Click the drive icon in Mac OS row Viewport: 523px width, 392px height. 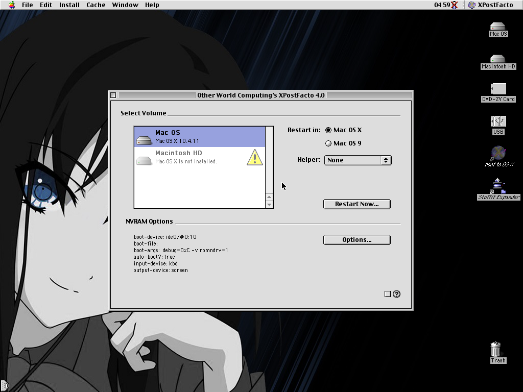point(144,140)
